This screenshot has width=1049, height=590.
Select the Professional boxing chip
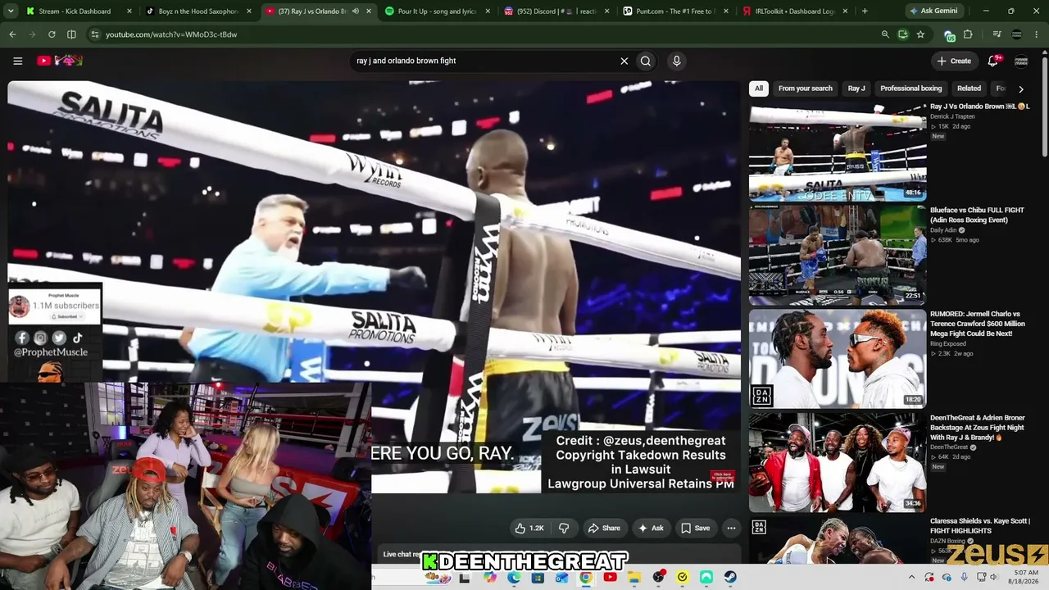click(911, 88)
